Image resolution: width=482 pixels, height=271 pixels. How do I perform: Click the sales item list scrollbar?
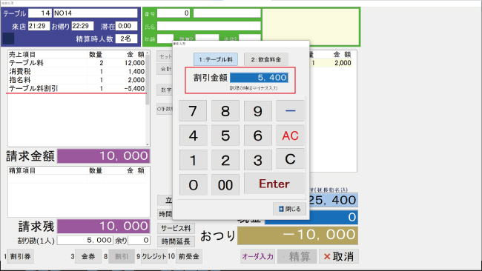point(148,98)
